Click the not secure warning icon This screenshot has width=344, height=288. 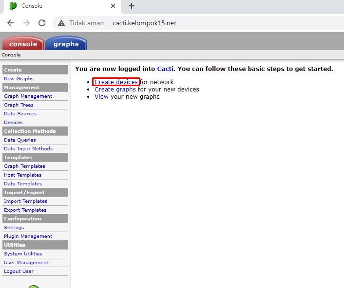(x=61, y=23)
